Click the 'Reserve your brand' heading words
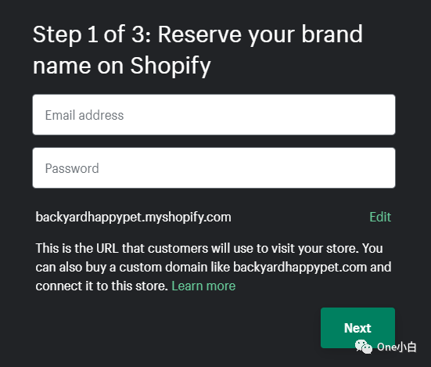Screen dimensions: 431x367 (260, 34)
